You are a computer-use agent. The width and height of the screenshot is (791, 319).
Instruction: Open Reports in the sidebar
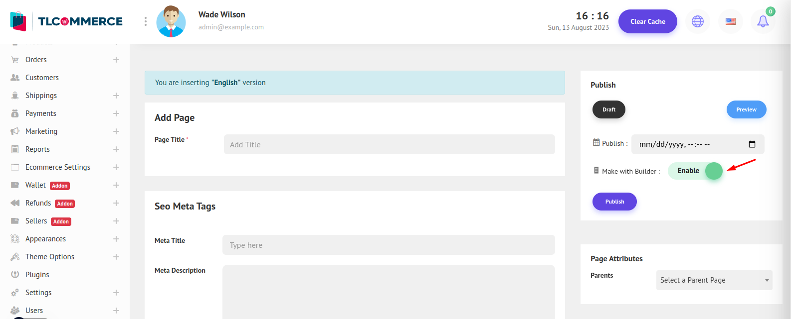click(37, 149)
